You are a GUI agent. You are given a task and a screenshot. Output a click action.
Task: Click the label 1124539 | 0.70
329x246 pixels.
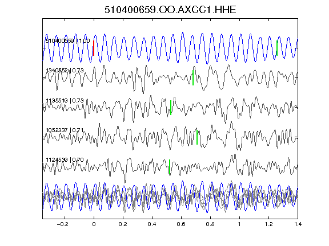(65, 160)
